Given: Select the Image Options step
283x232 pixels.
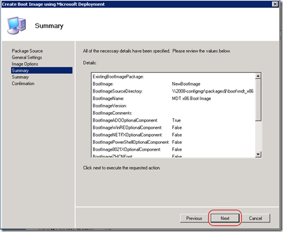Looking at the screenshot, I should (25, 64).
